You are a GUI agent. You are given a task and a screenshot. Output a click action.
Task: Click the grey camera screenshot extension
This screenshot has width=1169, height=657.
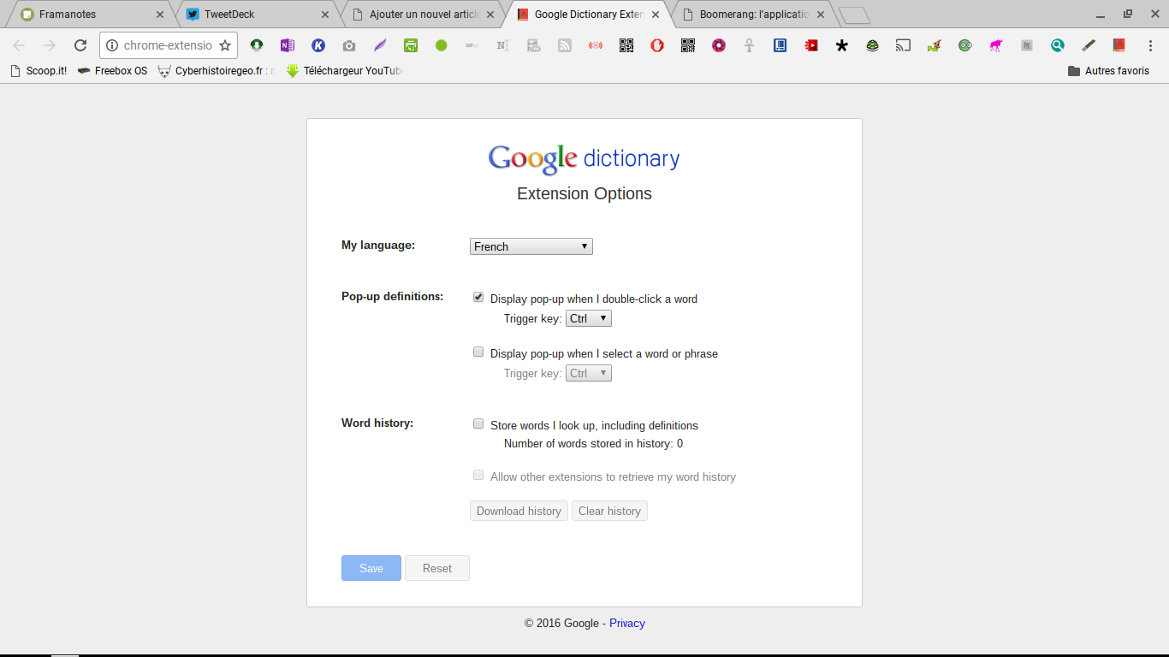(x=349, y=45)
